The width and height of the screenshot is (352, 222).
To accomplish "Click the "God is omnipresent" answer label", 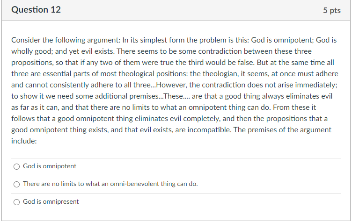I will (51, 201).
